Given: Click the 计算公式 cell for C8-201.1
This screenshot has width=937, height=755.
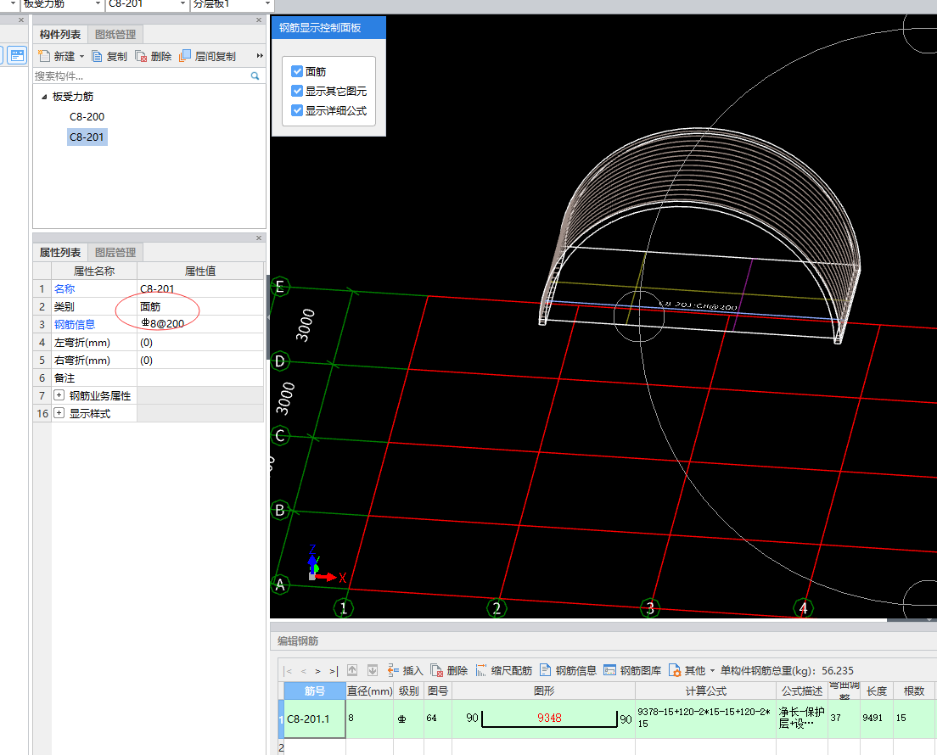Looking at the screenshot, I should (x=706, y=719).
